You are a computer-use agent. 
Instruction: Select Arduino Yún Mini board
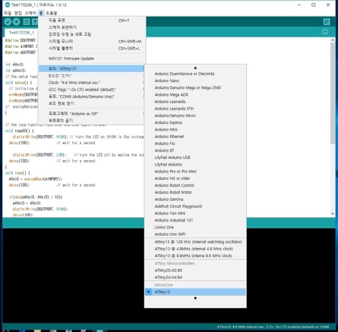click(x=195, y=213)
